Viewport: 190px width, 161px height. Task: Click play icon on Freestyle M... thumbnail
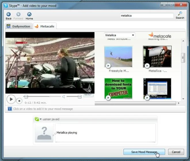(x=108, y=66)
